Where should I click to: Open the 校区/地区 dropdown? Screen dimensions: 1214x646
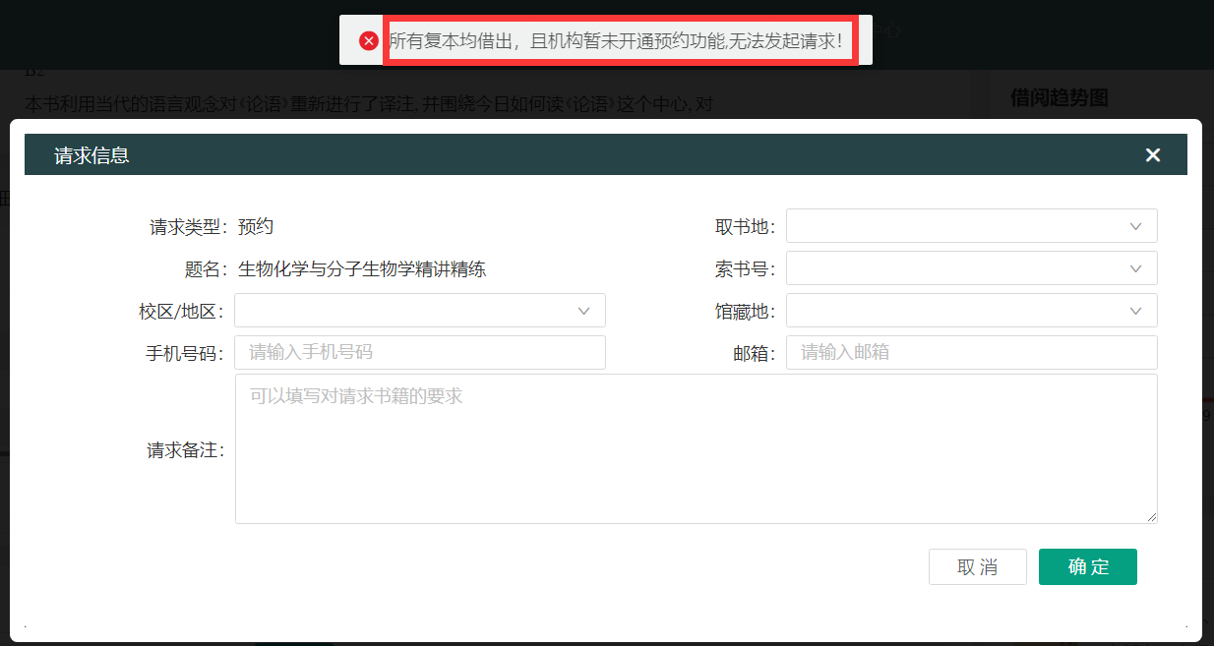tap(420, 310)
